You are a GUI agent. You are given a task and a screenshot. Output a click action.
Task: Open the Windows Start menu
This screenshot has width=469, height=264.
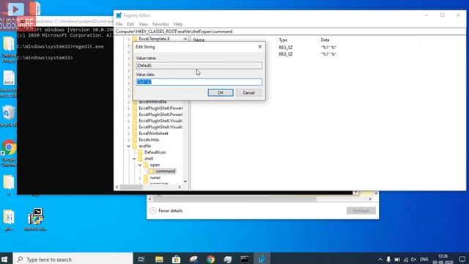[4, 259]
